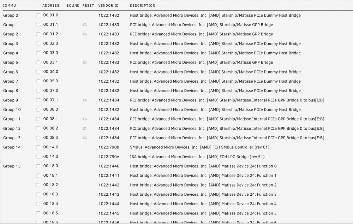Tick checkbox for device 00:08.3

[38, 138]
